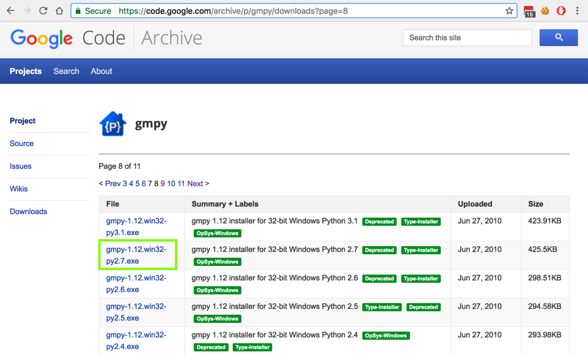The height and width of the screenshot is (355, 588).
Task: Click OpSys-Windows label in Python 3.1 row
Action: coord(218,233)
